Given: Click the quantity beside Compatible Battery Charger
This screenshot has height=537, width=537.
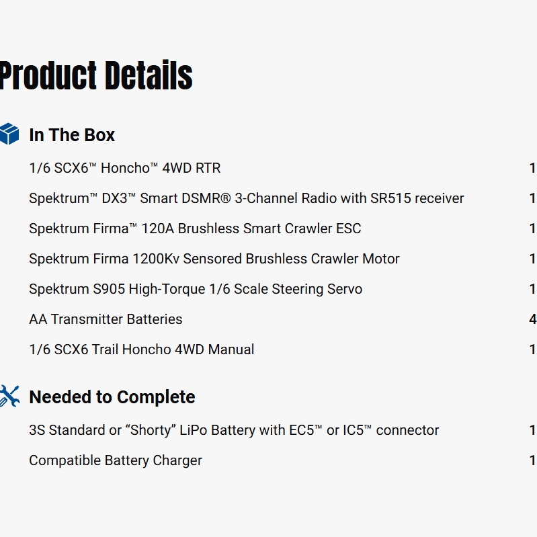Looking at the screenshot, I should (532, 460).
